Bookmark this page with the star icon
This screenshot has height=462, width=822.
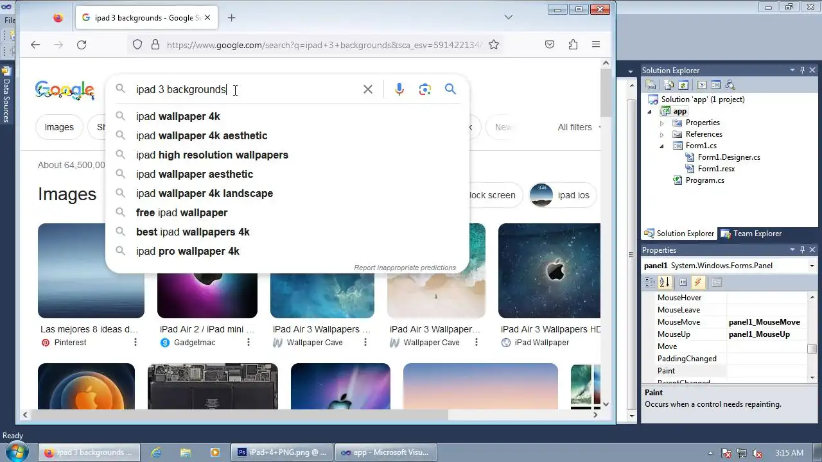(494, 45)
